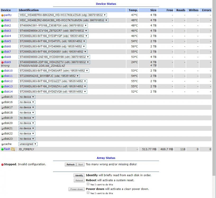Open the disk9 link

click(x=7, y=62)
